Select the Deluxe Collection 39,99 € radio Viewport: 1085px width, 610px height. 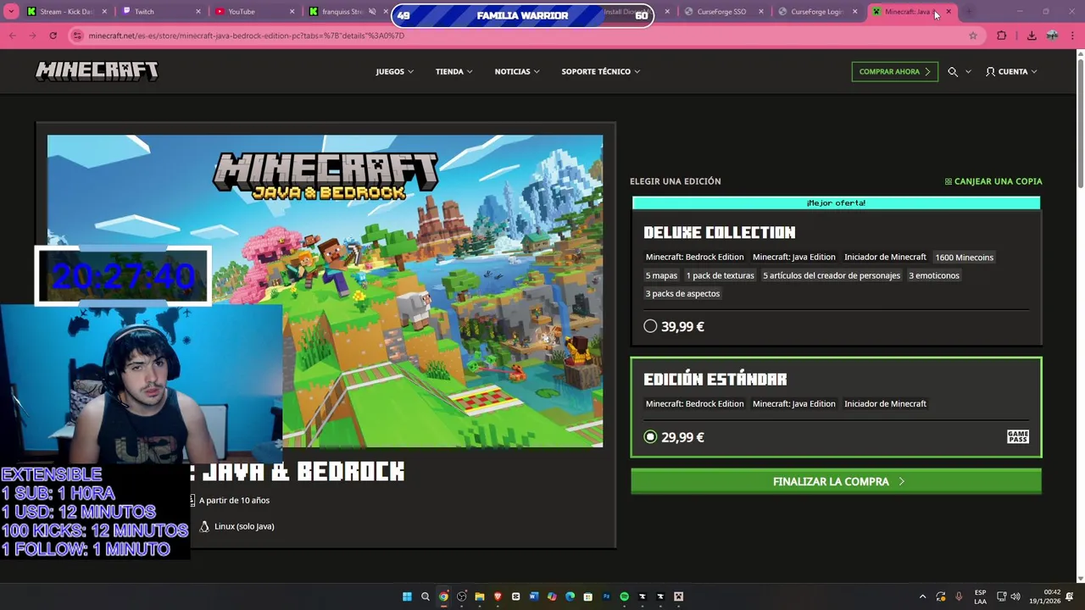(x=650, y=326)
